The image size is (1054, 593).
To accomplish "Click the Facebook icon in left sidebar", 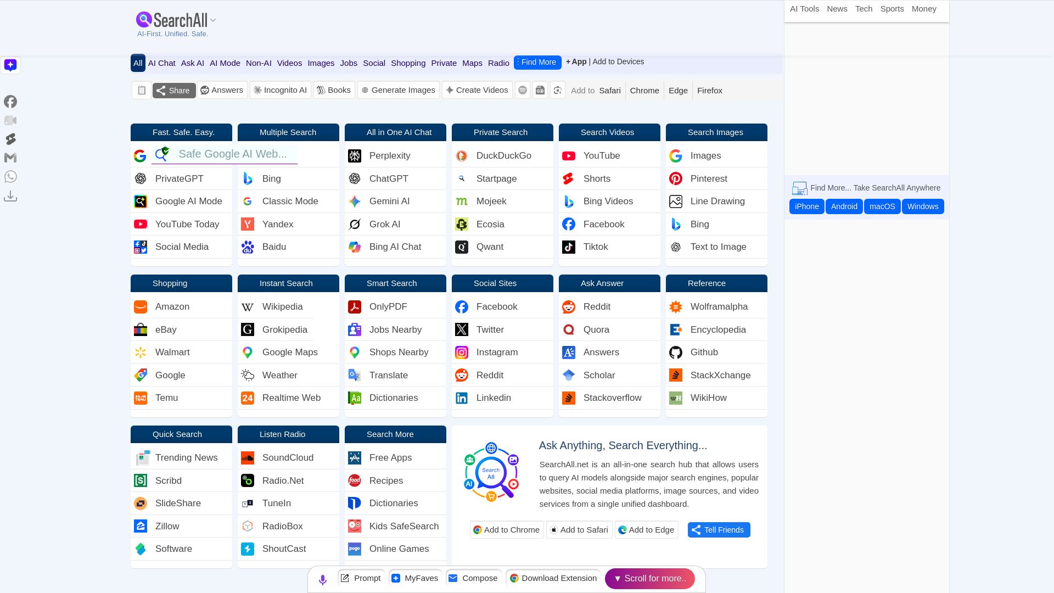I will [10, 102].
